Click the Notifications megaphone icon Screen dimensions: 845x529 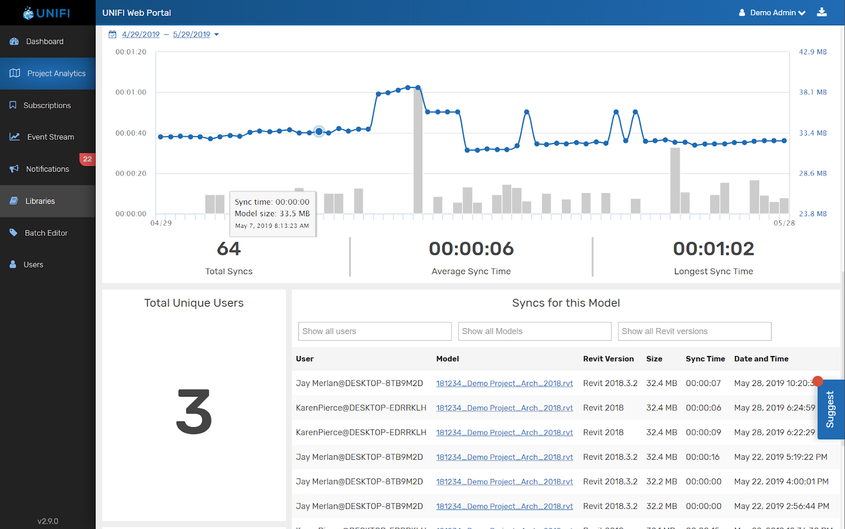click(14, 169)
